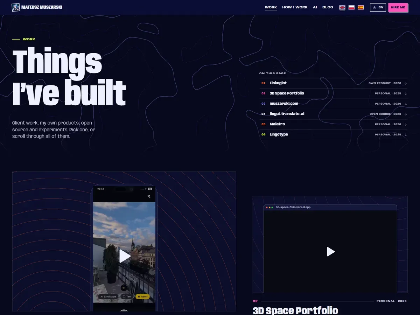Navigate to the BLOG section

[x=328, y=7]
